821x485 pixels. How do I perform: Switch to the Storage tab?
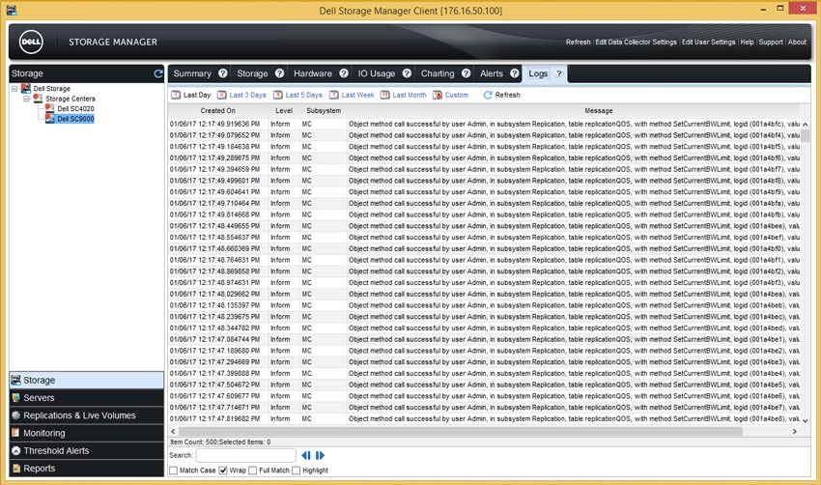pos(252,73)
